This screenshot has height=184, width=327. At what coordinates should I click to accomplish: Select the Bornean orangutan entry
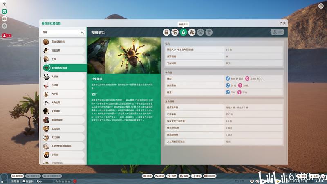[x=64, y=120]
